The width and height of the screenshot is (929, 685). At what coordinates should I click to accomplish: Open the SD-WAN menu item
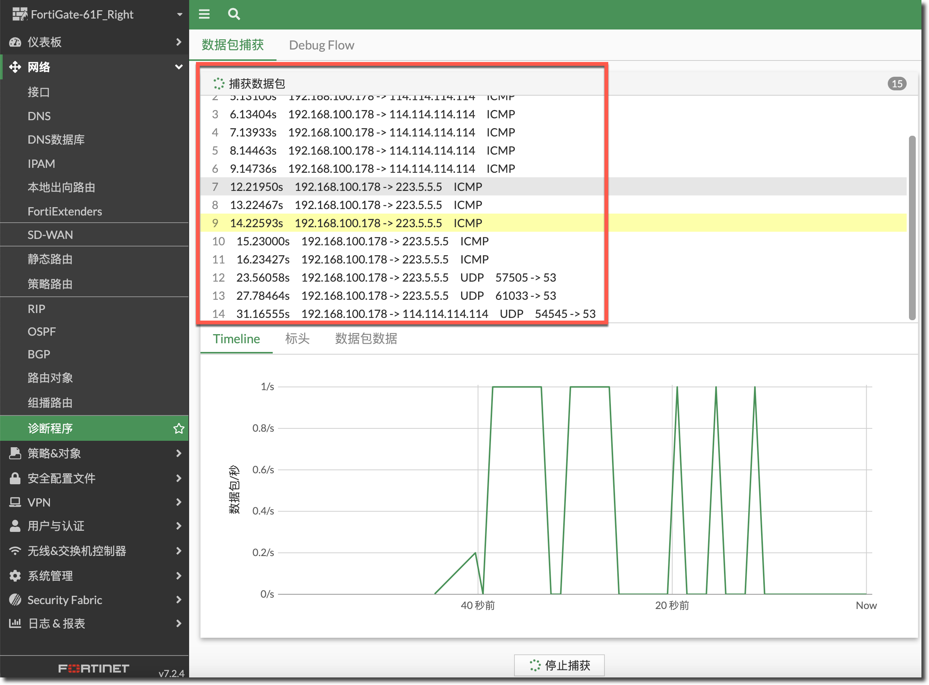[x=50, y=235]
